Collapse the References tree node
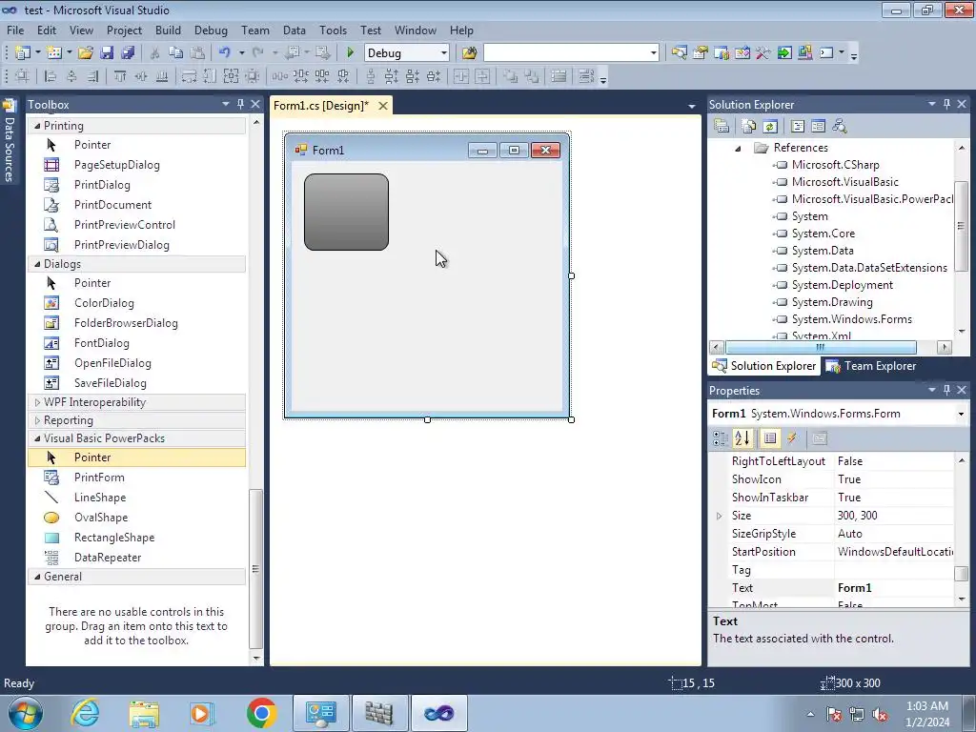The width and height of the screenshot is (976, 732). (x=739, y=148)
